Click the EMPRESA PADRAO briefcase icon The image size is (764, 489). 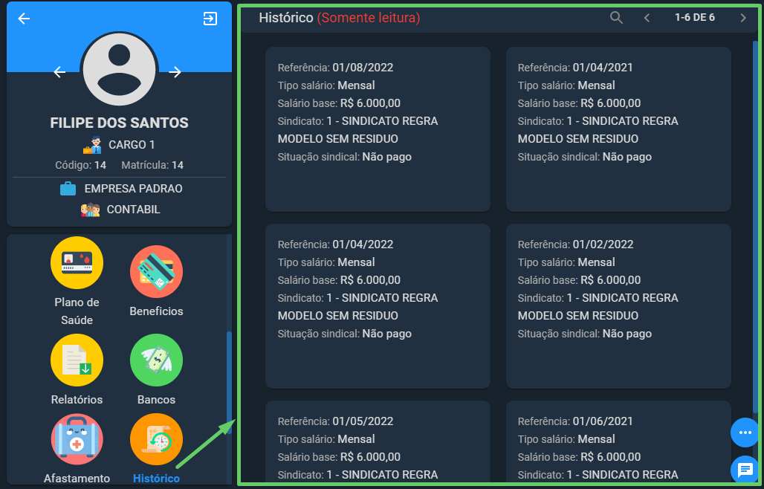[68, 189]
